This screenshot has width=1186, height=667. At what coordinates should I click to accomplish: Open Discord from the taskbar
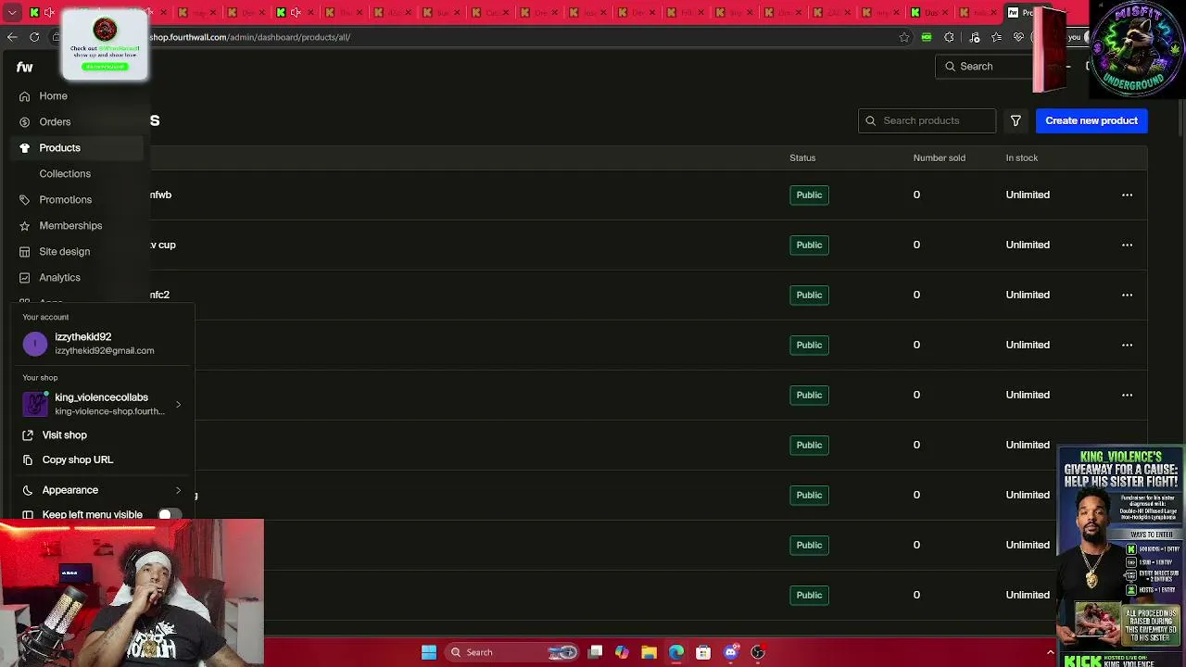point(731,652)
